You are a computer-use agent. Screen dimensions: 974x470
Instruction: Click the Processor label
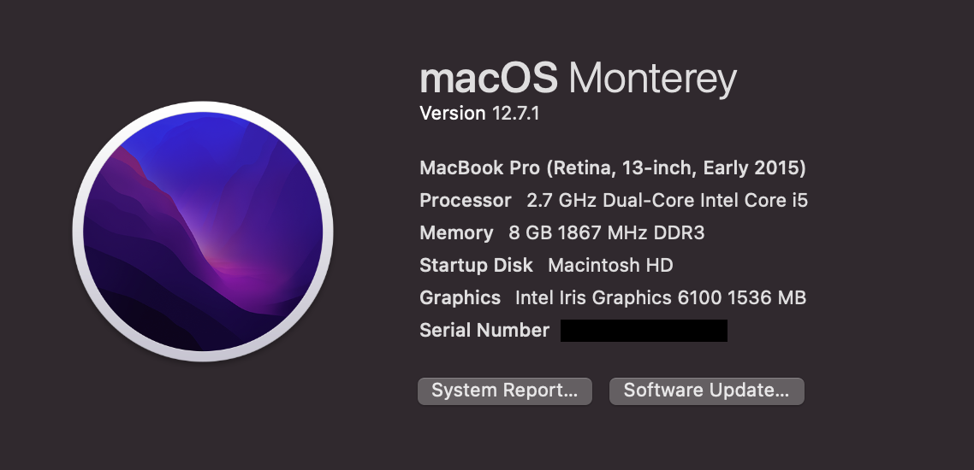click(465, 201)
